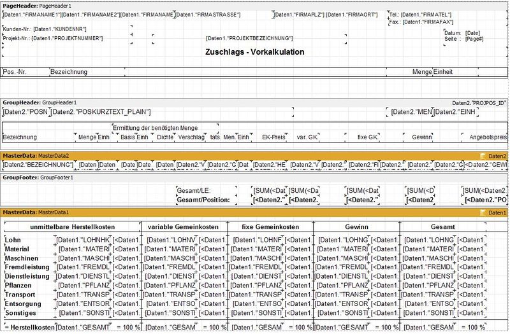Select the Daten2 GEWI field at row end
This screenshot has width=510, height=334.
point(486,165)
